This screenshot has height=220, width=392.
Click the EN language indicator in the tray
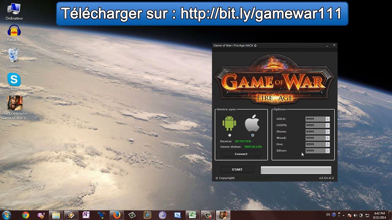pos(328,215)
